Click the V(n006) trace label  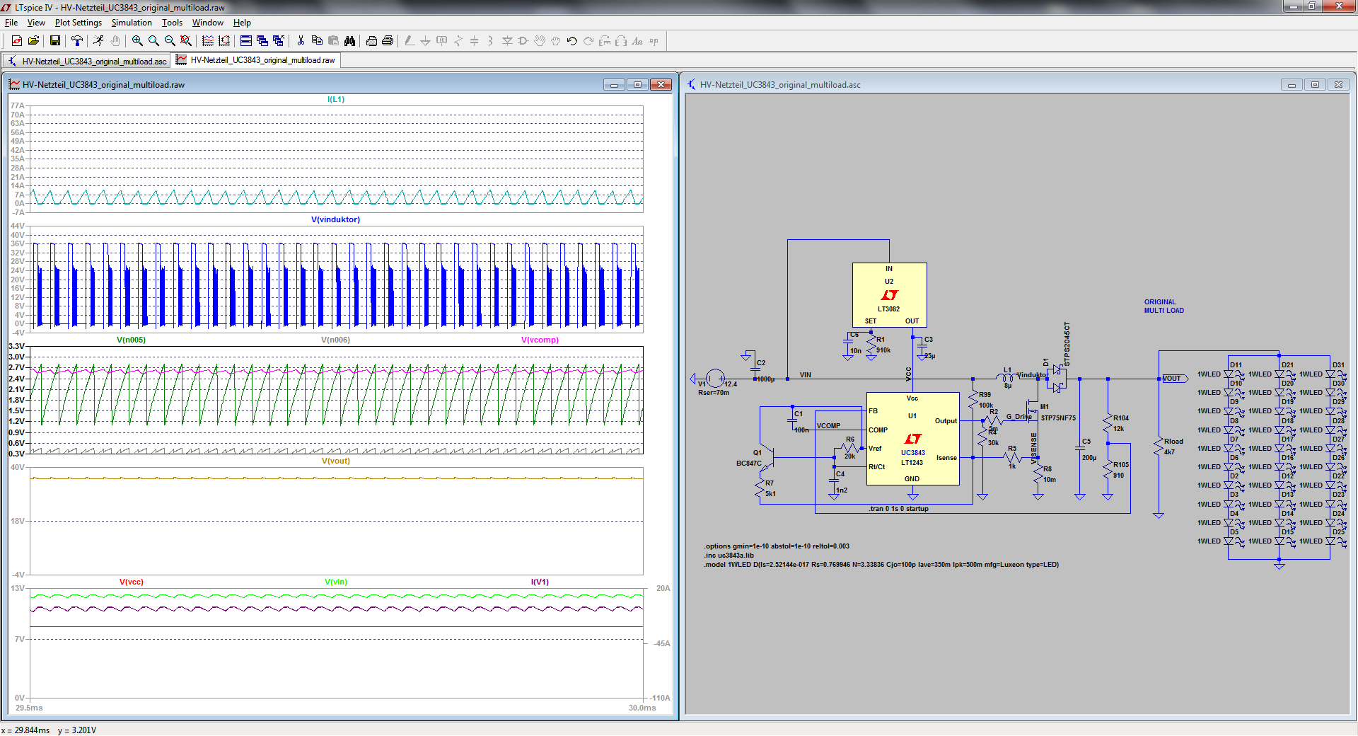click(x=335, y=340)
